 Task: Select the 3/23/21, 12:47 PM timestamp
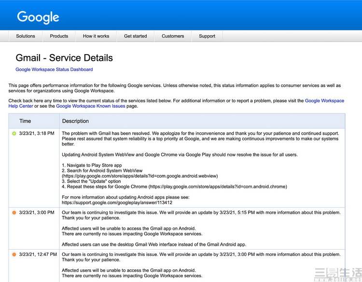tap(38, 254)
